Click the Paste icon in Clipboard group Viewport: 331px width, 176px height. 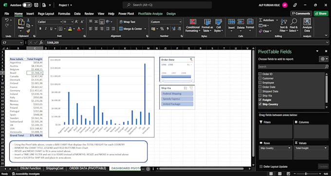(21, 22)
